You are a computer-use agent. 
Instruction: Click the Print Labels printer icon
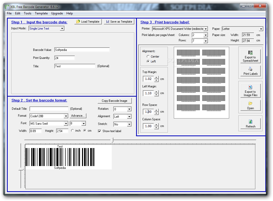pos(250,69)
